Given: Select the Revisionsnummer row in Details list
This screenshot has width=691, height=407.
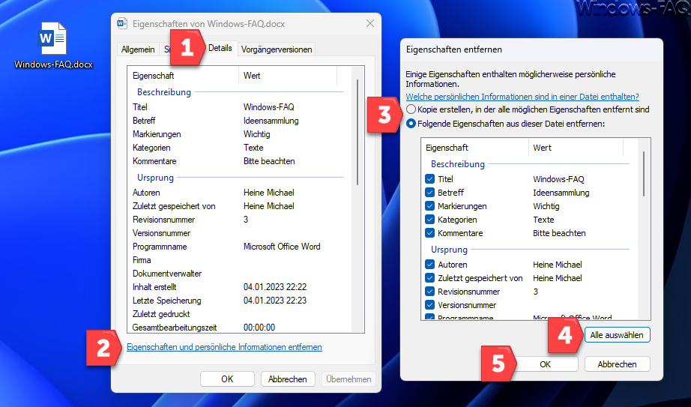Looking at the screenshot, I should (239, 220).
